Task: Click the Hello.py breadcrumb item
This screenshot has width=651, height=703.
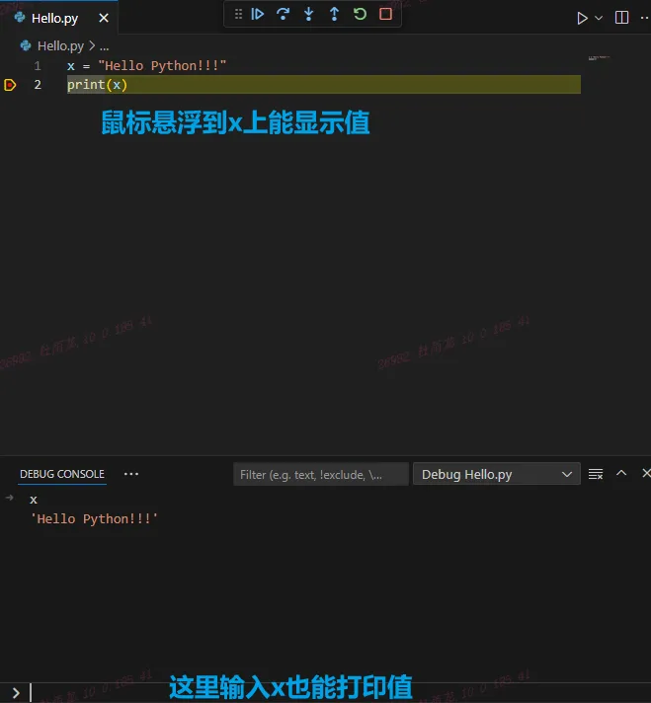Action: [x=60, y=45]
